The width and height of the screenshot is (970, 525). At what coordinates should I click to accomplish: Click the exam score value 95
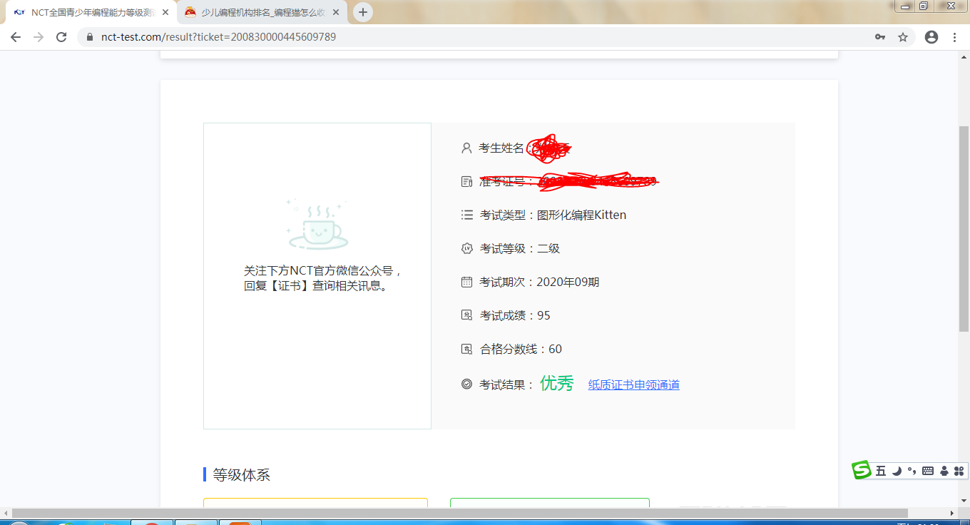pyautogui.click(x=543, y=315)
